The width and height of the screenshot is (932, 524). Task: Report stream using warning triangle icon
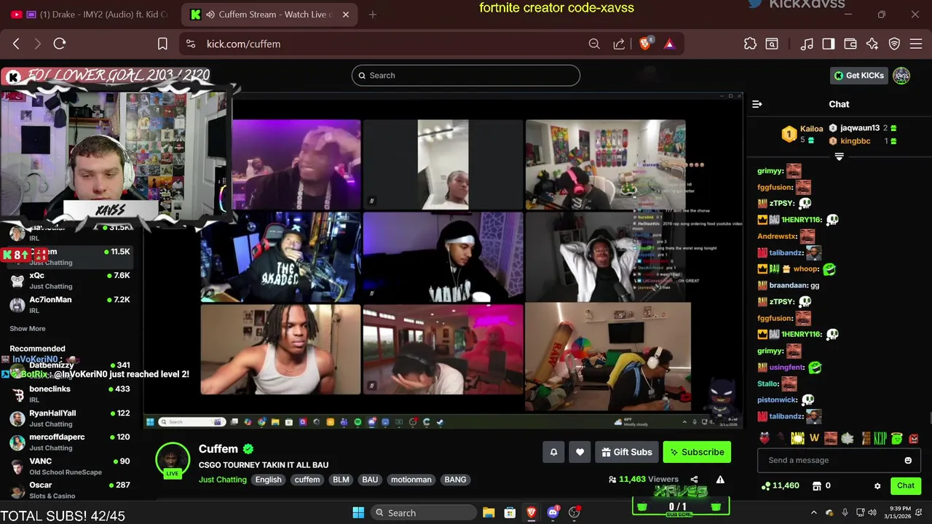pos(720,480)
